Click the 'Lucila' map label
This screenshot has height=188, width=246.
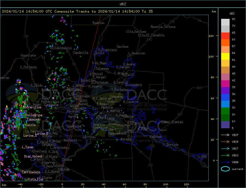(x=30, y=125)
